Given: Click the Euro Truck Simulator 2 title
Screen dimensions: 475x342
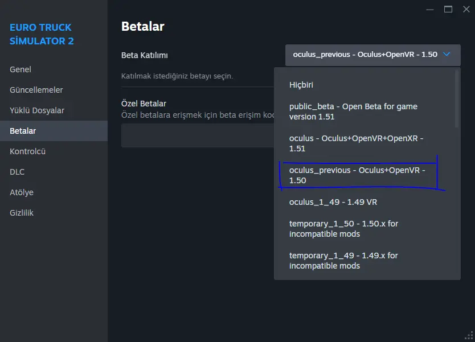Looking at the screenshot, I should (42, 34).
